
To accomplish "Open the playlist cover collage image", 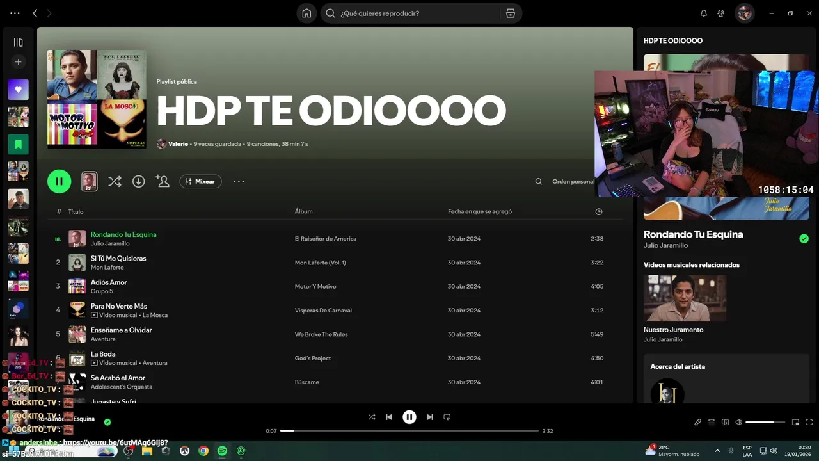I will pos(97,99).
